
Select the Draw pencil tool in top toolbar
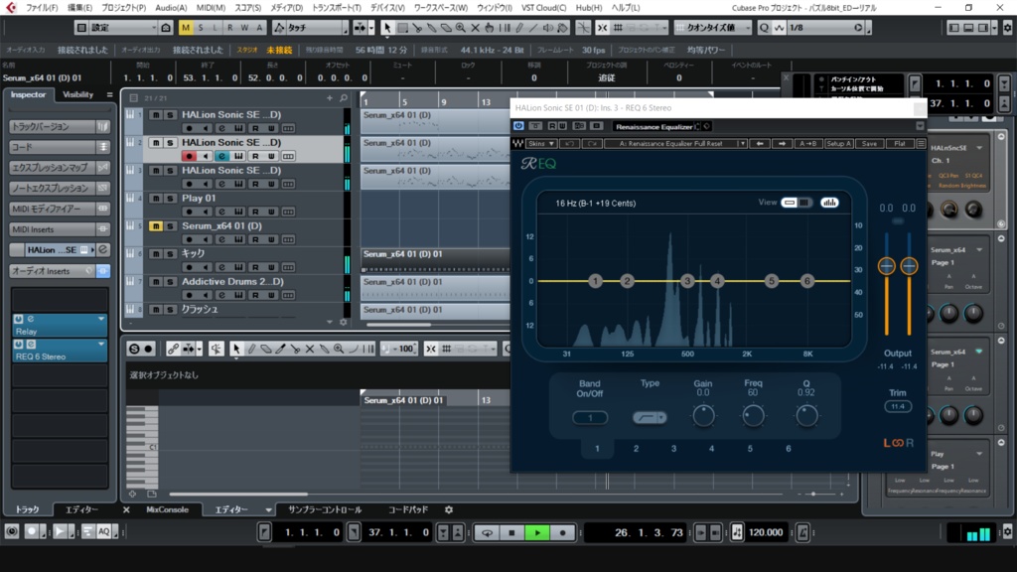pos(518,28)
